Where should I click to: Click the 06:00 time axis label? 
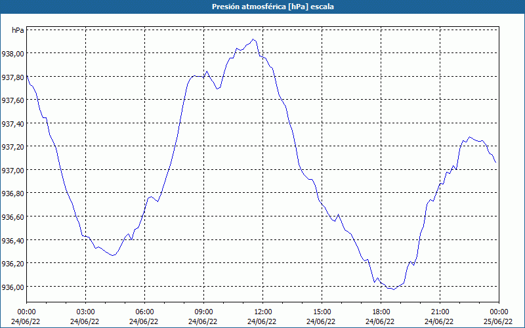(144, 312)
